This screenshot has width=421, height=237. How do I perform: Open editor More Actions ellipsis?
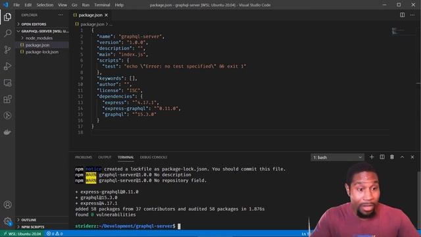coord(412,15)
